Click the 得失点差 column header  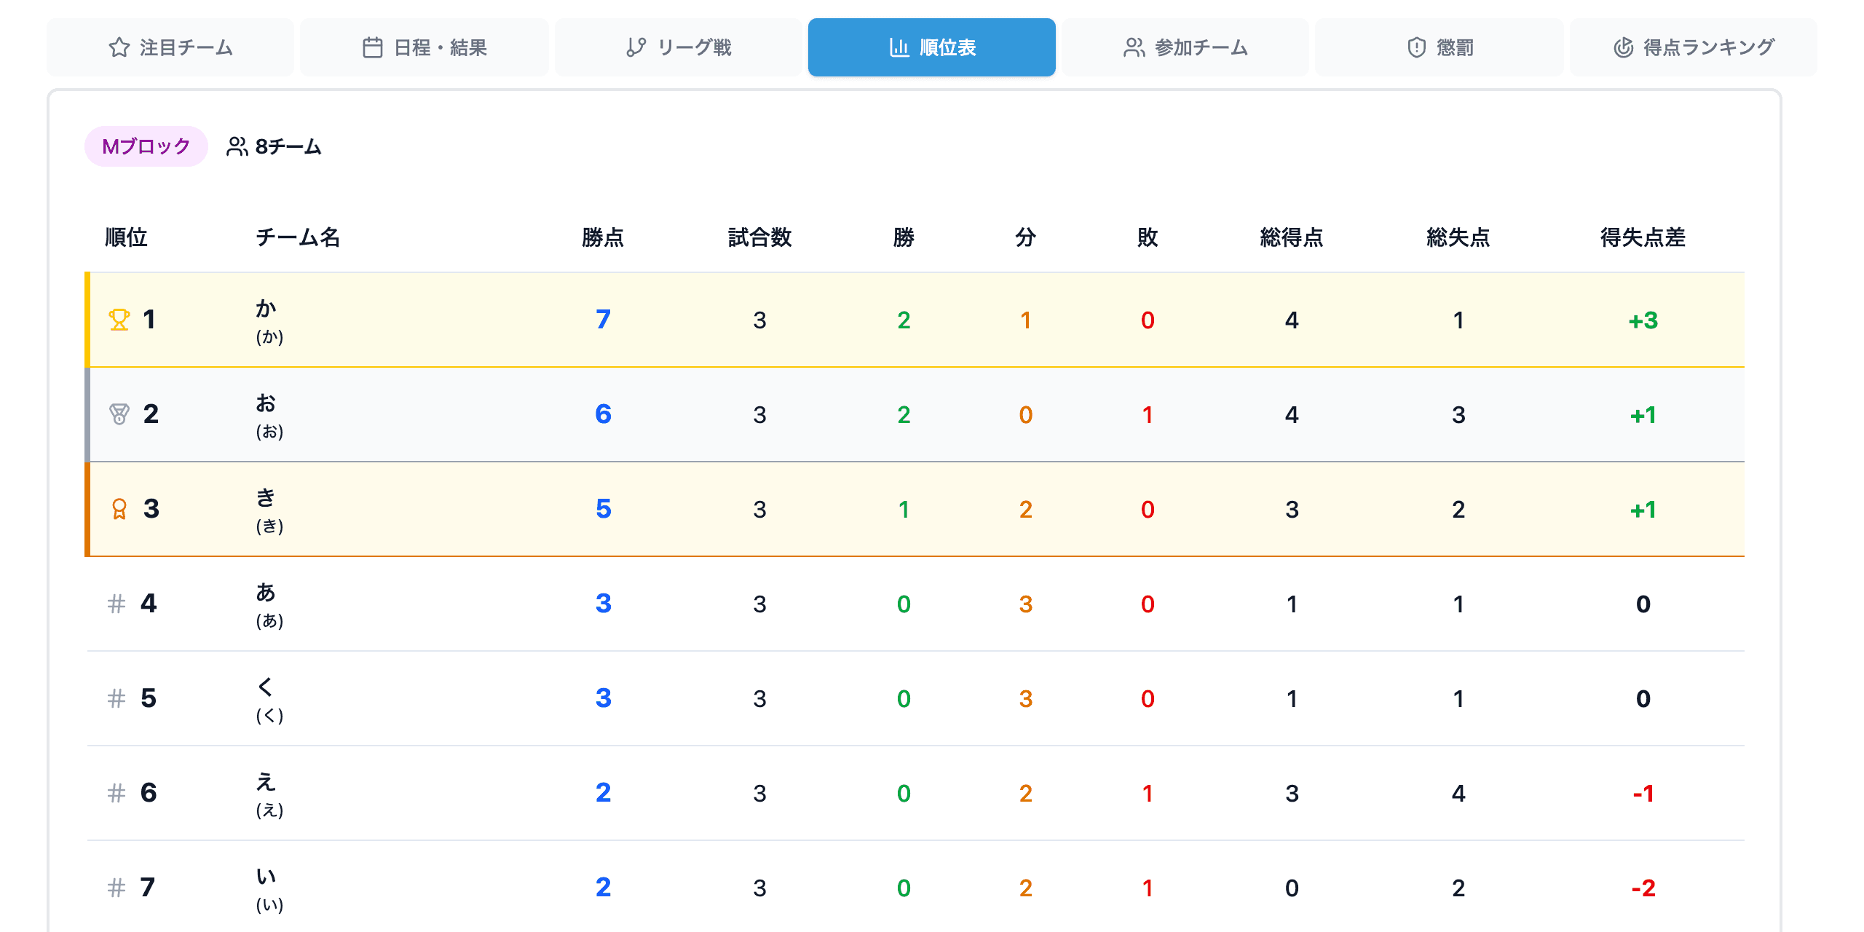point(1643,237)
